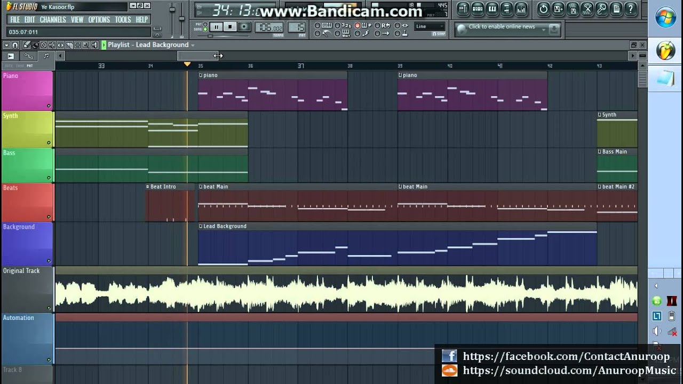Viewport: 683px width, 384px height.
Task: Select SONG playback mode
Action: click(x=205, y=29)
